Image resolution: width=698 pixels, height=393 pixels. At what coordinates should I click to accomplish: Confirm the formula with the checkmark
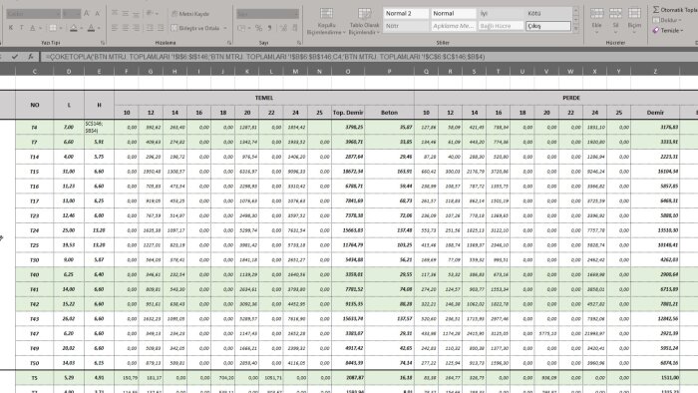pos(15,57)
